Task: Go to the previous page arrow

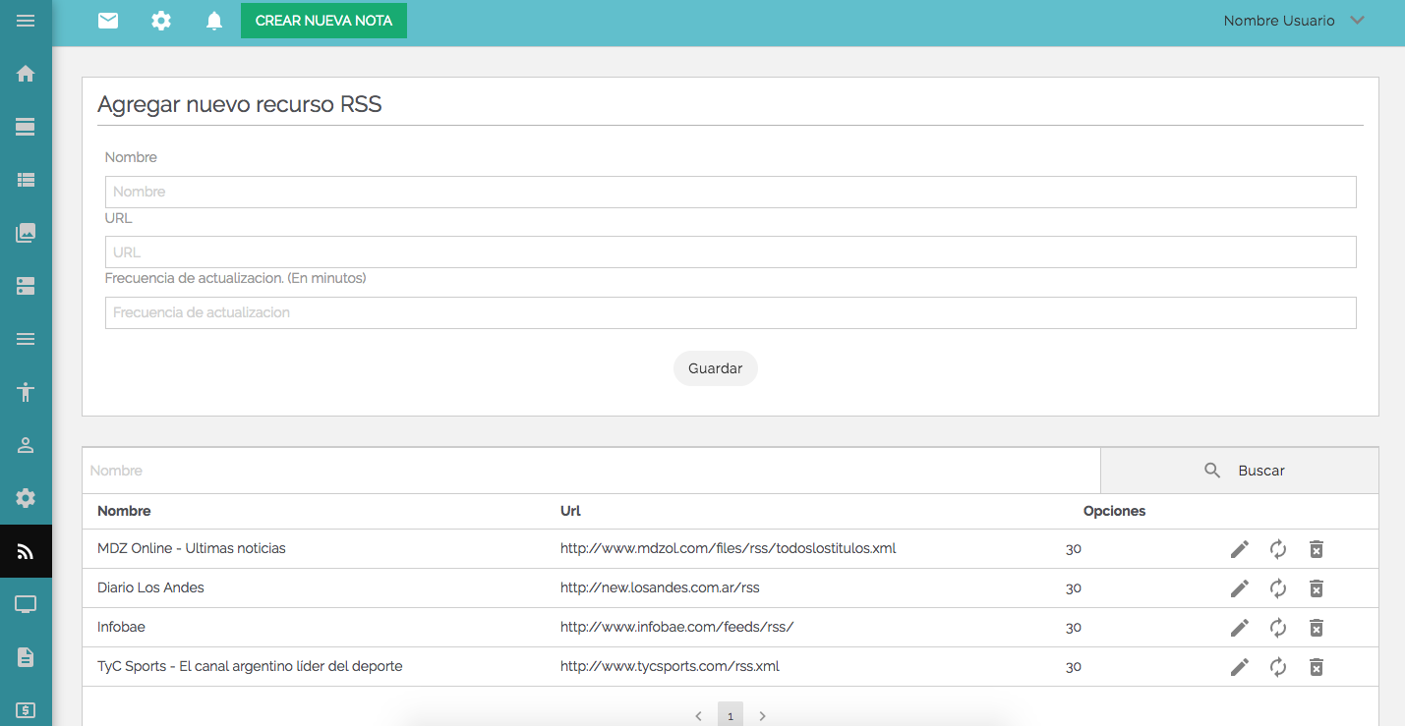Action: click(x=698, y=716)
